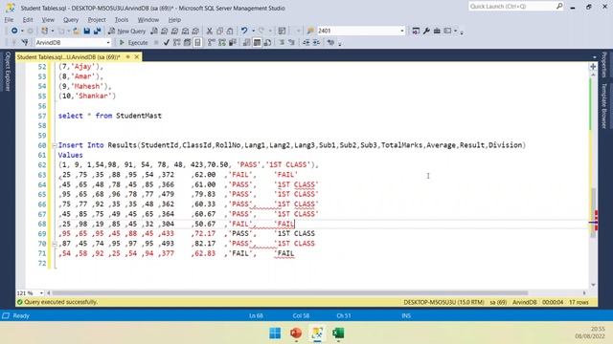The width and height of the screenshot is (613, 344).
Task: Click the Parse checkmark icon
Action: 167,42
